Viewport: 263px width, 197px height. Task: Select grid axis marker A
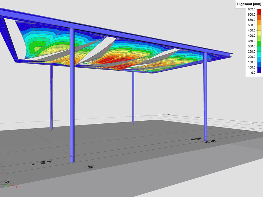(7, 182)
